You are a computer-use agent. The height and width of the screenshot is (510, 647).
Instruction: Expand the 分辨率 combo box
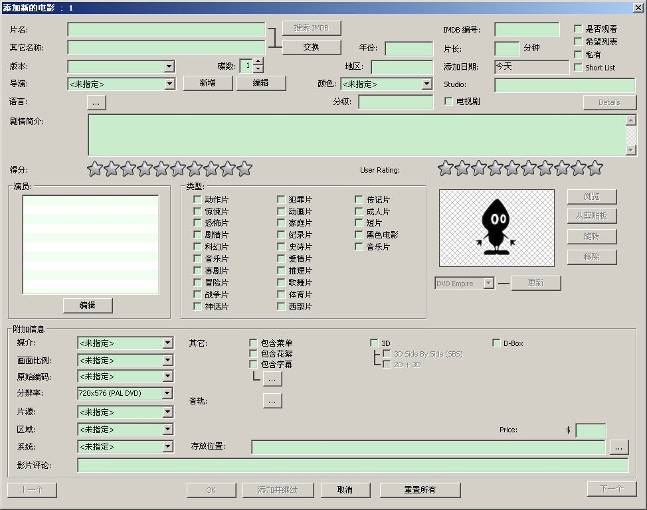click(167, 393)
